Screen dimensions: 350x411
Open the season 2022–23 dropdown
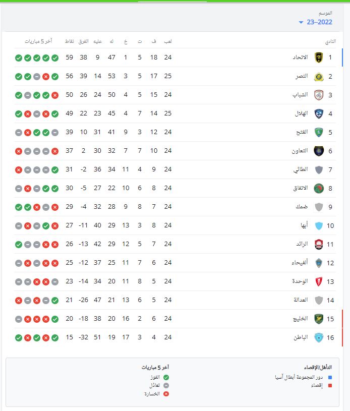coord(315,22)
